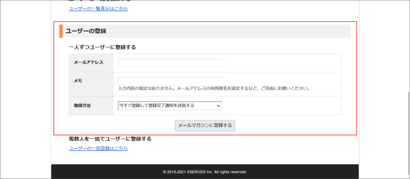This screenshot has height=179, width=410.
Task: Open the 登録方法 dropdown list
Action: click(170, 106)
